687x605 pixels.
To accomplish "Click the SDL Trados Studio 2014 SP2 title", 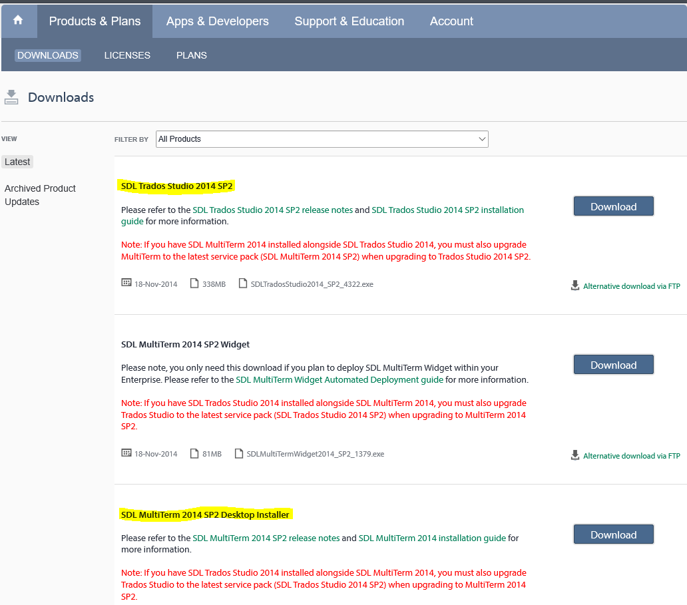I will coord(176,186).
